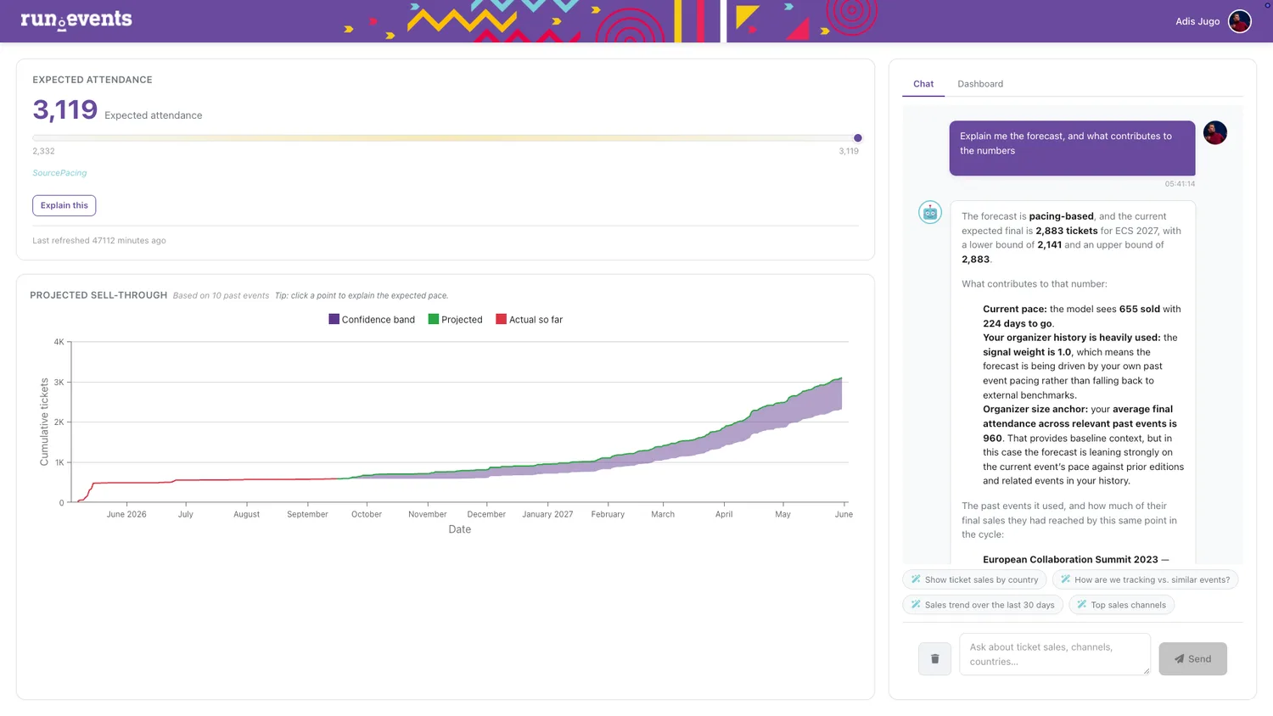Click the chat bot avatar icon
The width and height of the screenshot is (1273, 716).
930,213
